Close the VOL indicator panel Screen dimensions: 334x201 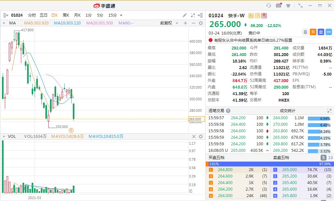(x=194, y=136)
